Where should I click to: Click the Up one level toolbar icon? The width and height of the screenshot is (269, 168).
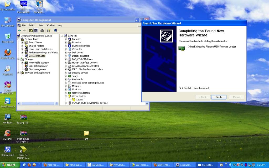point(31,30)
